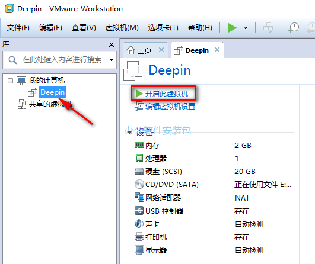Image resolution: width=315 pixels, height=264 pixels.
Task: Collapse the 我的计算机 tree node
Action: (x=10, y=81)
